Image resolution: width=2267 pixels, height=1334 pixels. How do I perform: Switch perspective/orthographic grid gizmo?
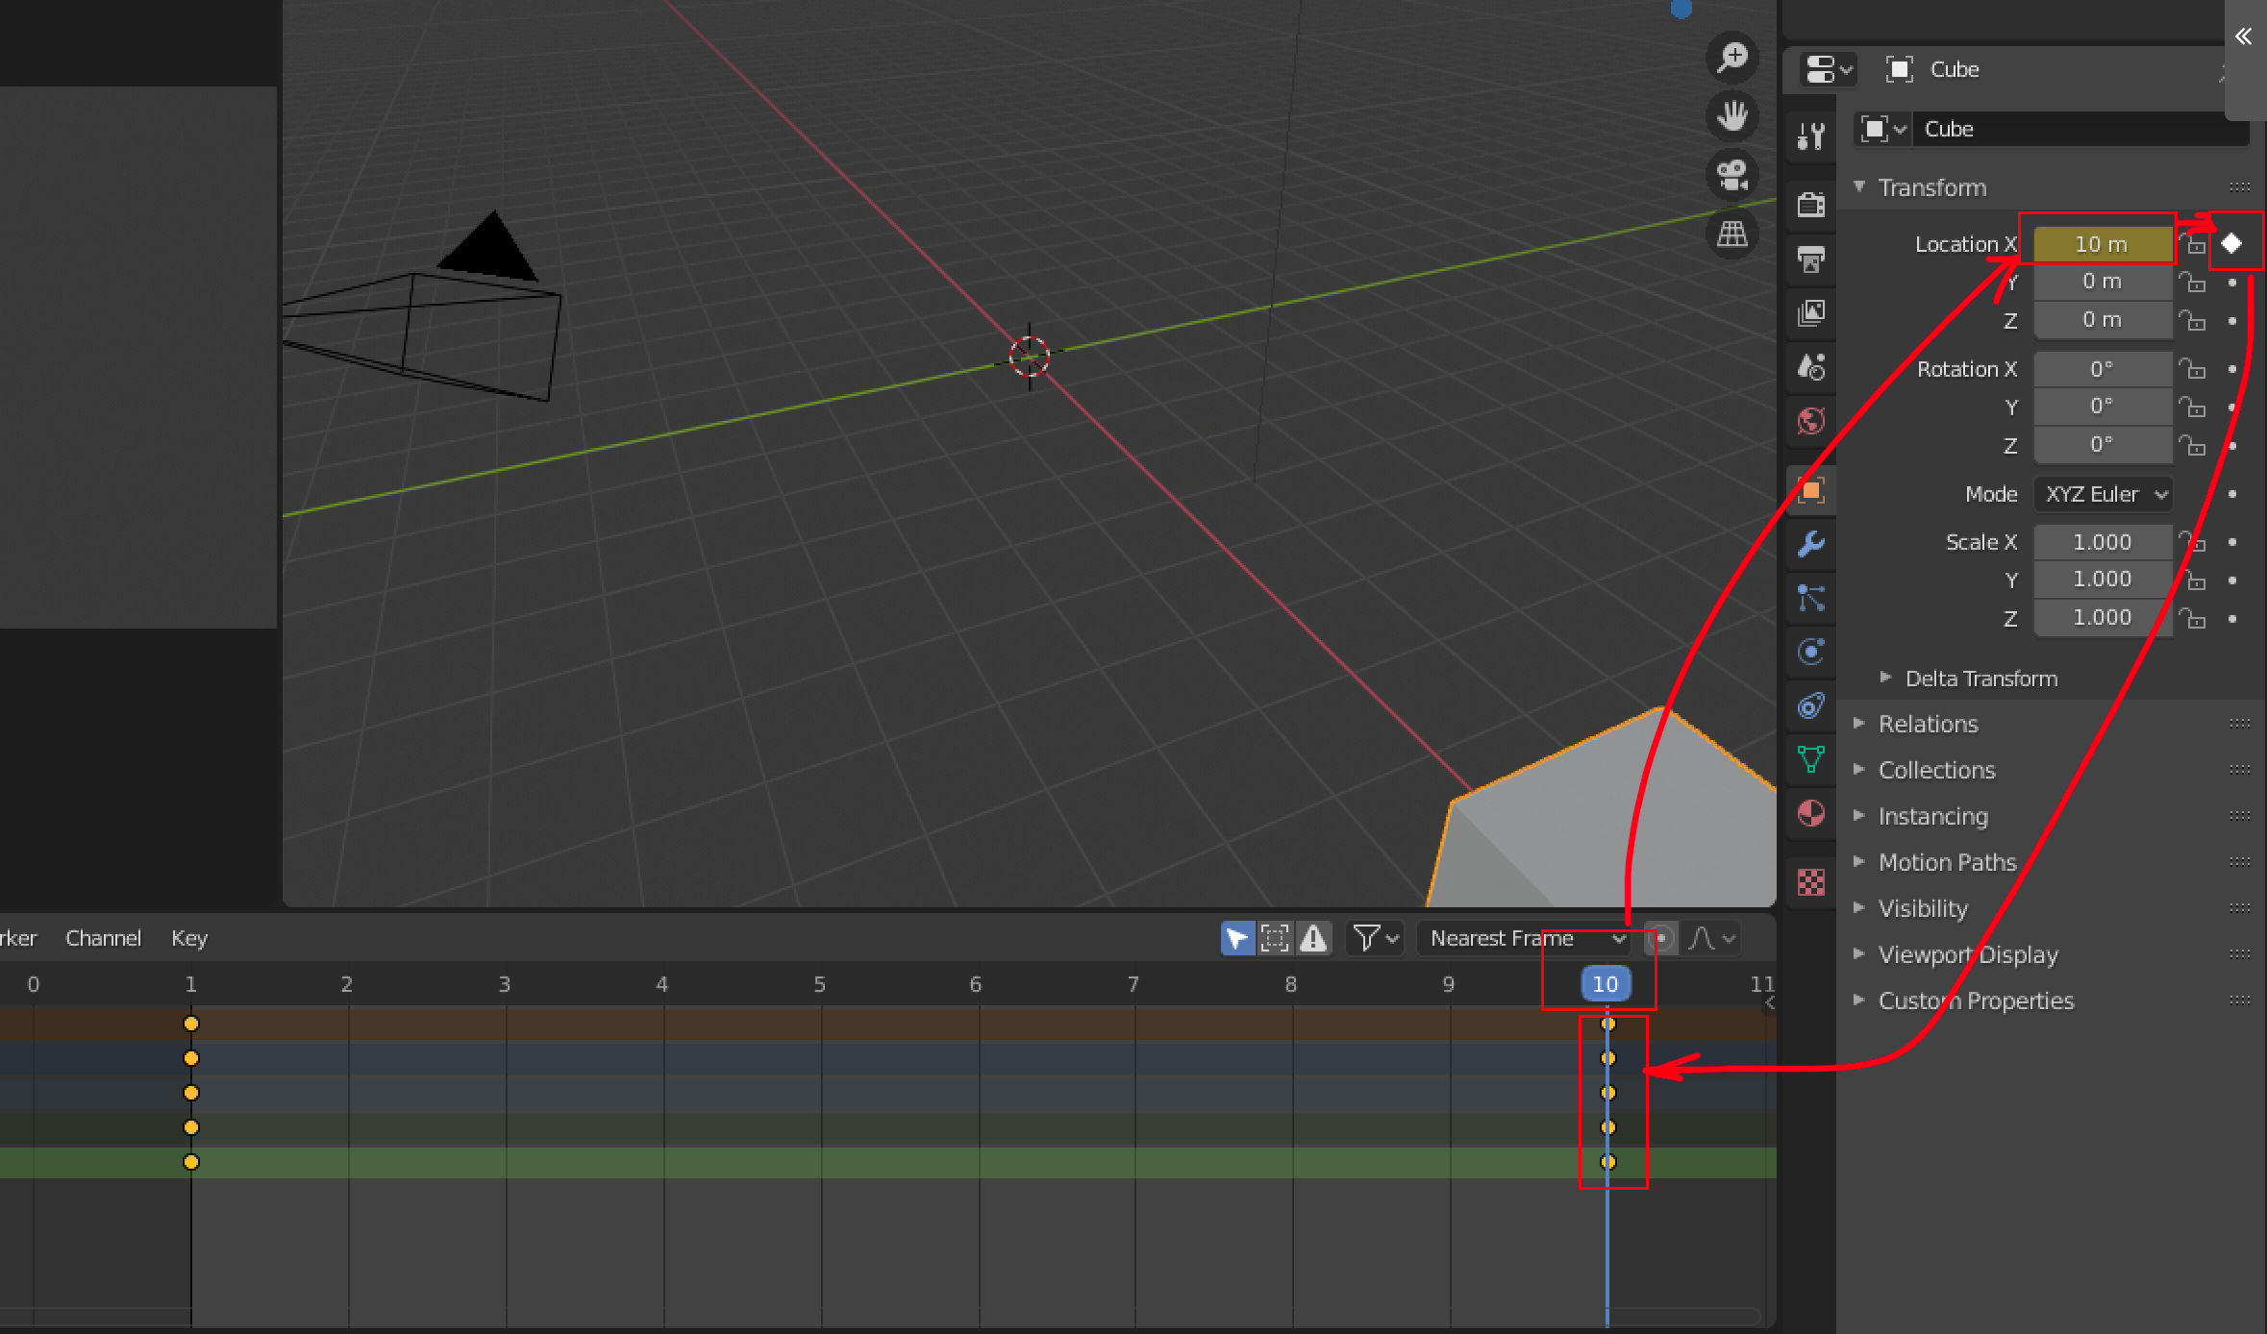pyautogui.click(x=1732, y=234)
